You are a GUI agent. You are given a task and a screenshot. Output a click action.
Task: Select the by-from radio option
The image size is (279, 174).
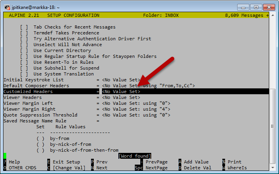[40, 138]
